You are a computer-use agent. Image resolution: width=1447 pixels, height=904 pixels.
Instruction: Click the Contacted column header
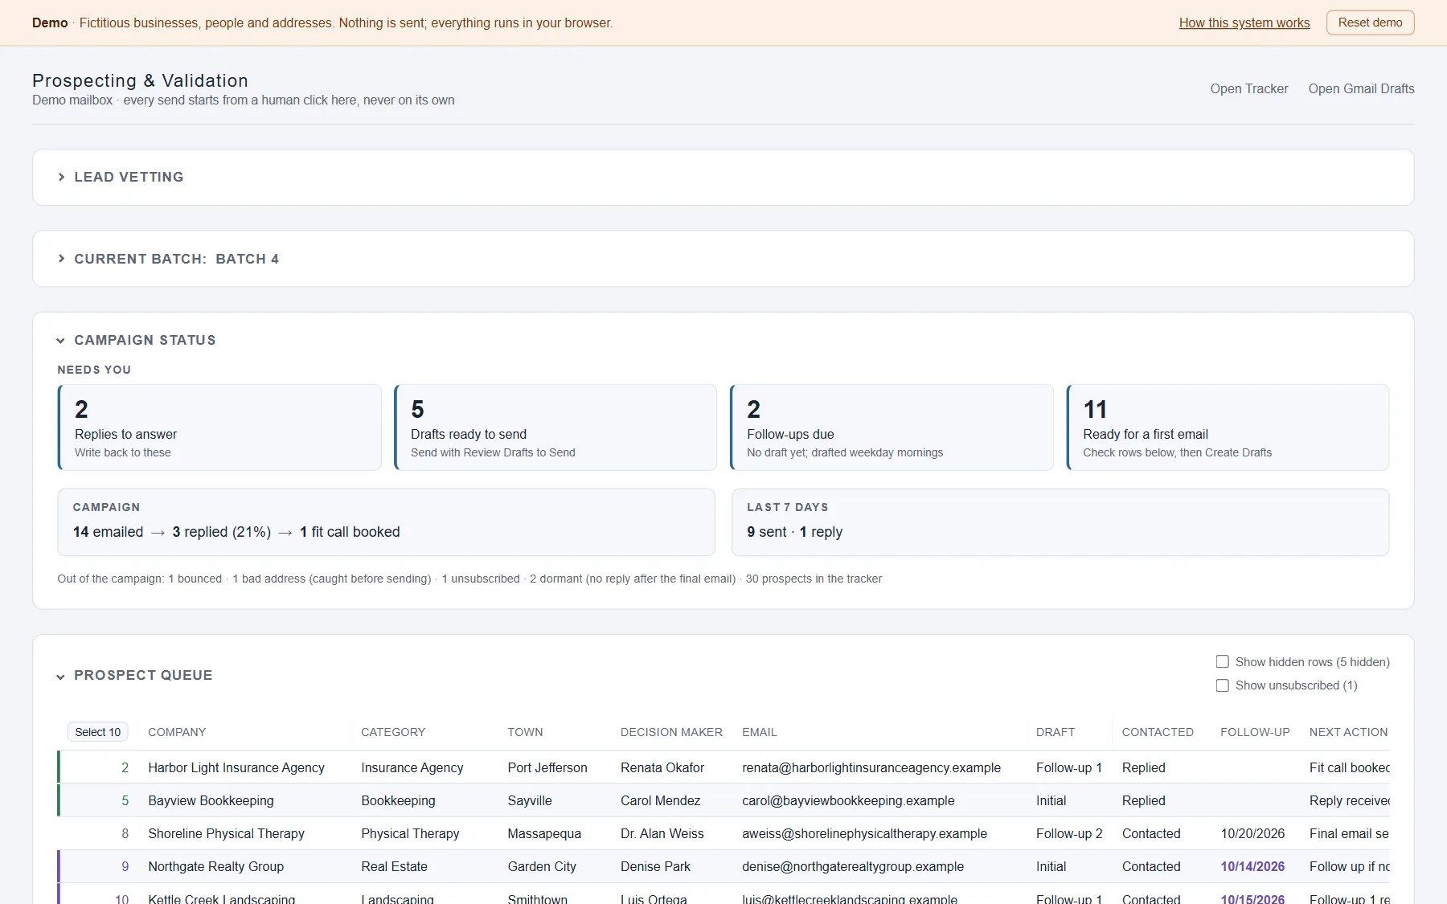coord(1158,732)
